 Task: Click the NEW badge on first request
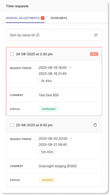[94, 54]
